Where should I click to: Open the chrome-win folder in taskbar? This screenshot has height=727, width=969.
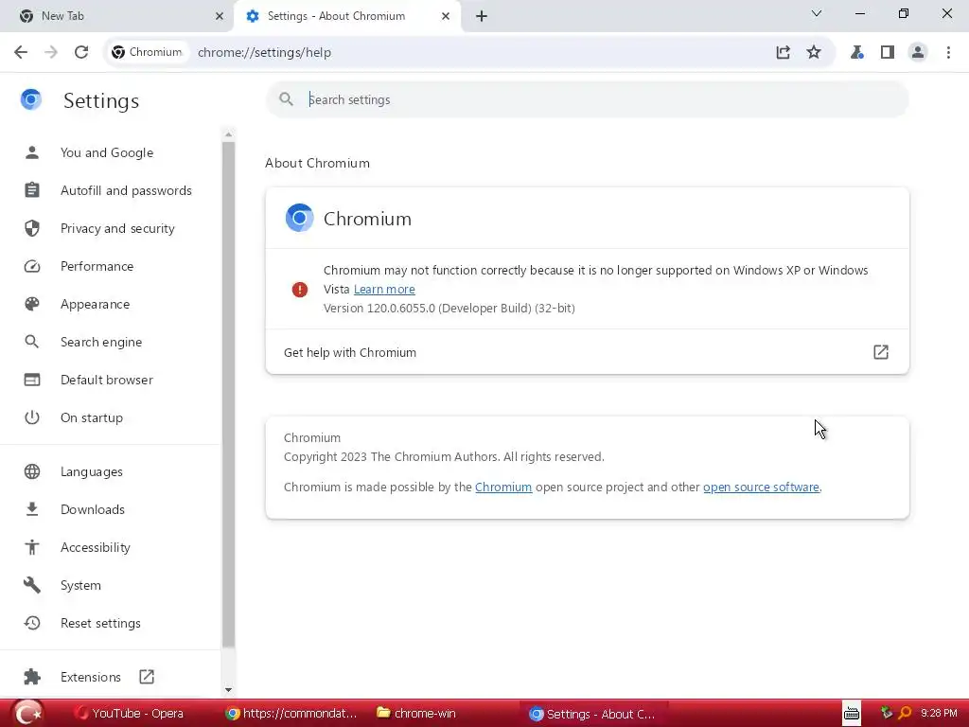(x=416, y=714)
